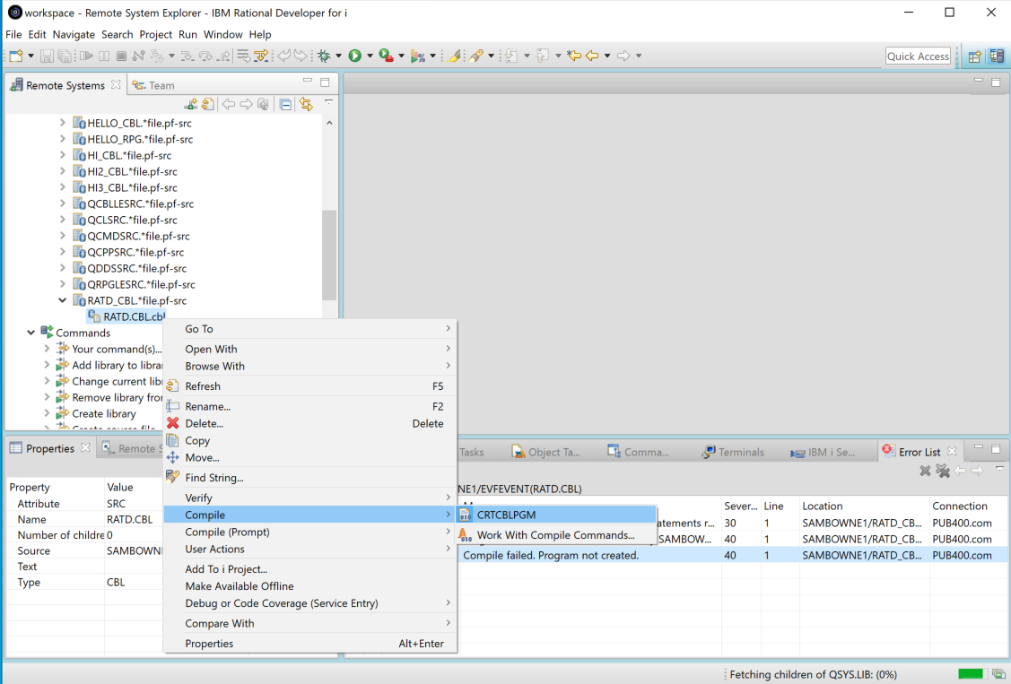Expand the QRPGLESRC source file node
Viewport: 1011px width, 684px height.
click(63, 284)
